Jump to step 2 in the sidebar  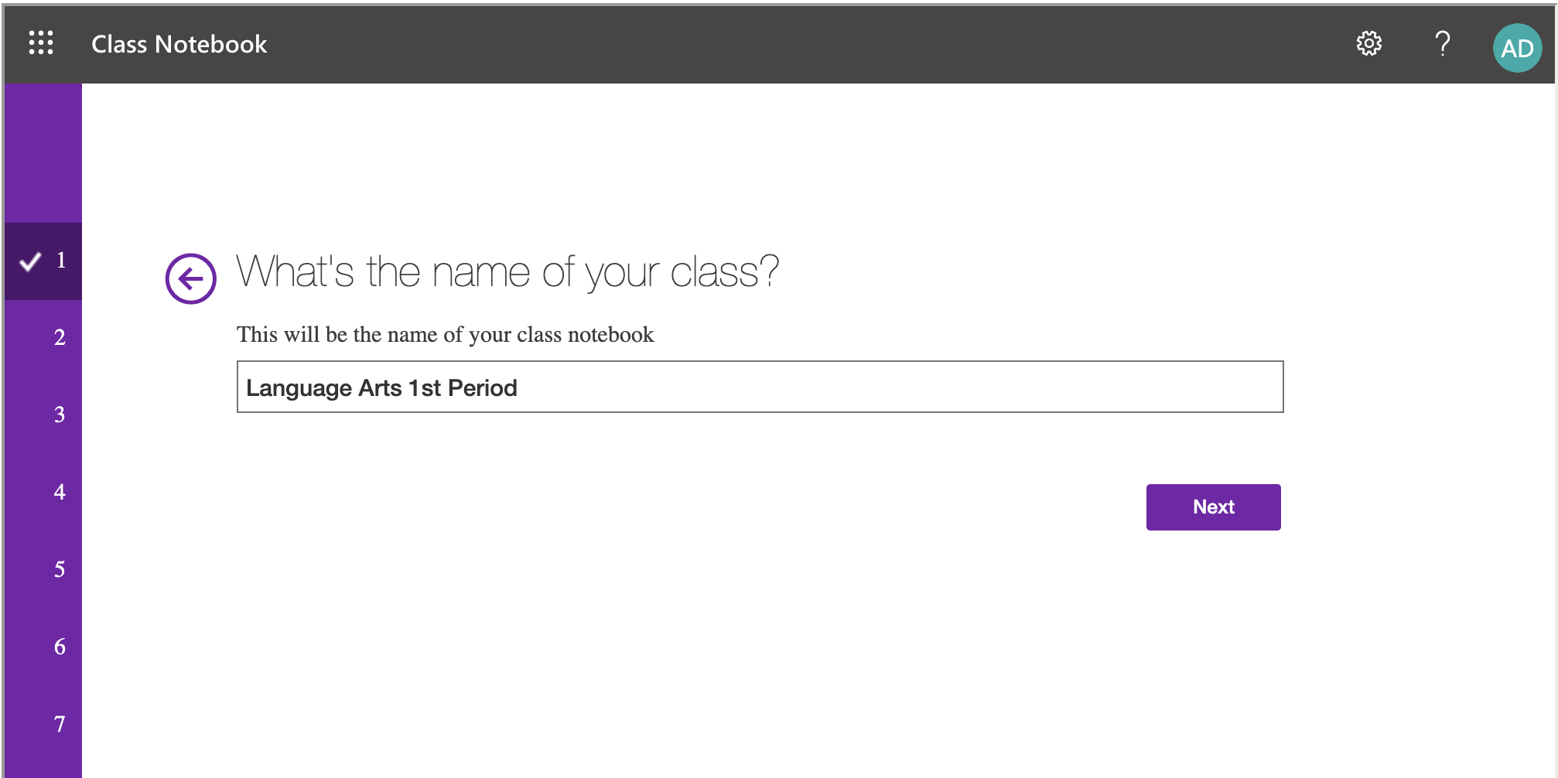tap(60, 337)
